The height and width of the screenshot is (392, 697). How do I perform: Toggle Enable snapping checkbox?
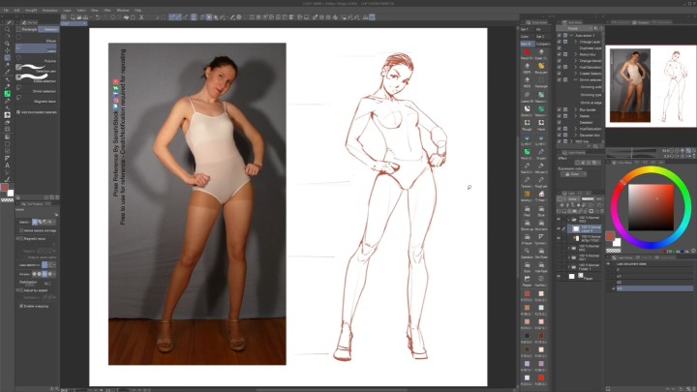coord(21,306)
